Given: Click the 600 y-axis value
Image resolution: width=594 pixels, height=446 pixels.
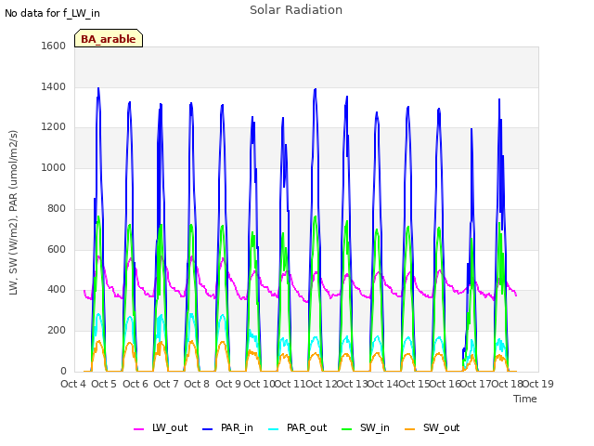Looking at the screenshot, I should pos(57,250).
